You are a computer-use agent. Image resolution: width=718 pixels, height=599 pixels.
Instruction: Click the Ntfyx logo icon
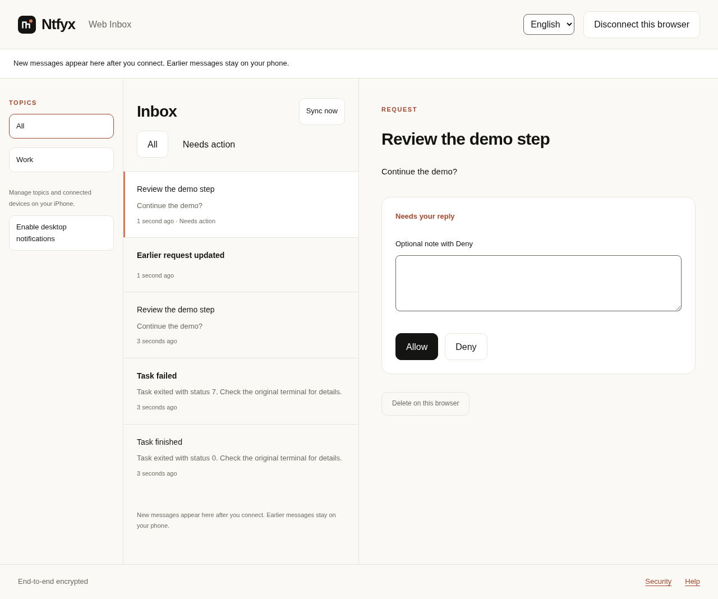tap(27, 25)
